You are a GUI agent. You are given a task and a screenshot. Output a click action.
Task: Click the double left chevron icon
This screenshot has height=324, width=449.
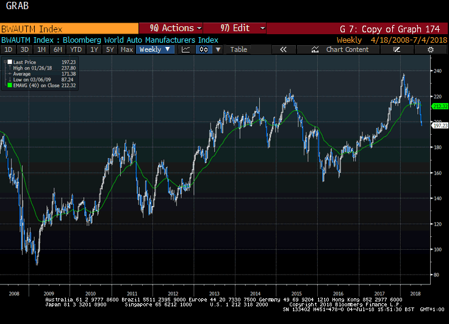click(x=283, y=49)
